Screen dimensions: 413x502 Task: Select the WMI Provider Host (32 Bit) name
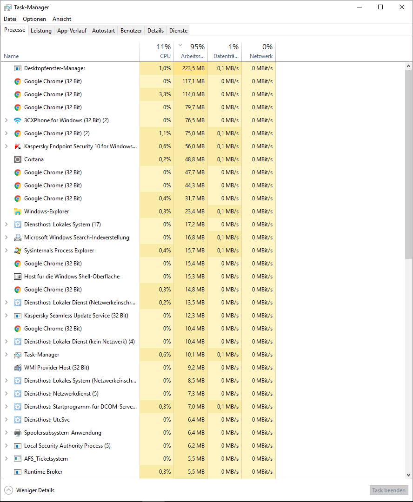[x=57, y=368]
